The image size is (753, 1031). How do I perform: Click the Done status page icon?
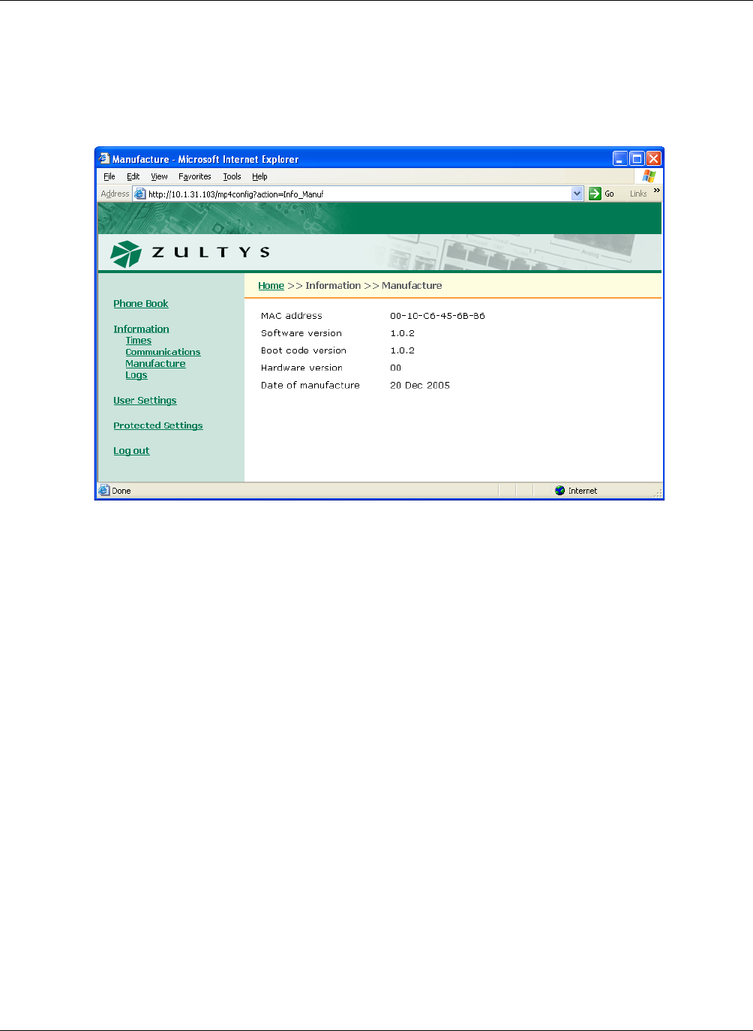point(104,491)
